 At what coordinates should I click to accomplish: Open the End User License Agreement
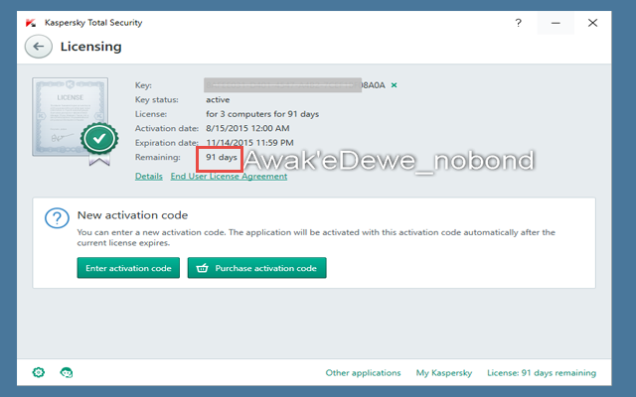229,176
